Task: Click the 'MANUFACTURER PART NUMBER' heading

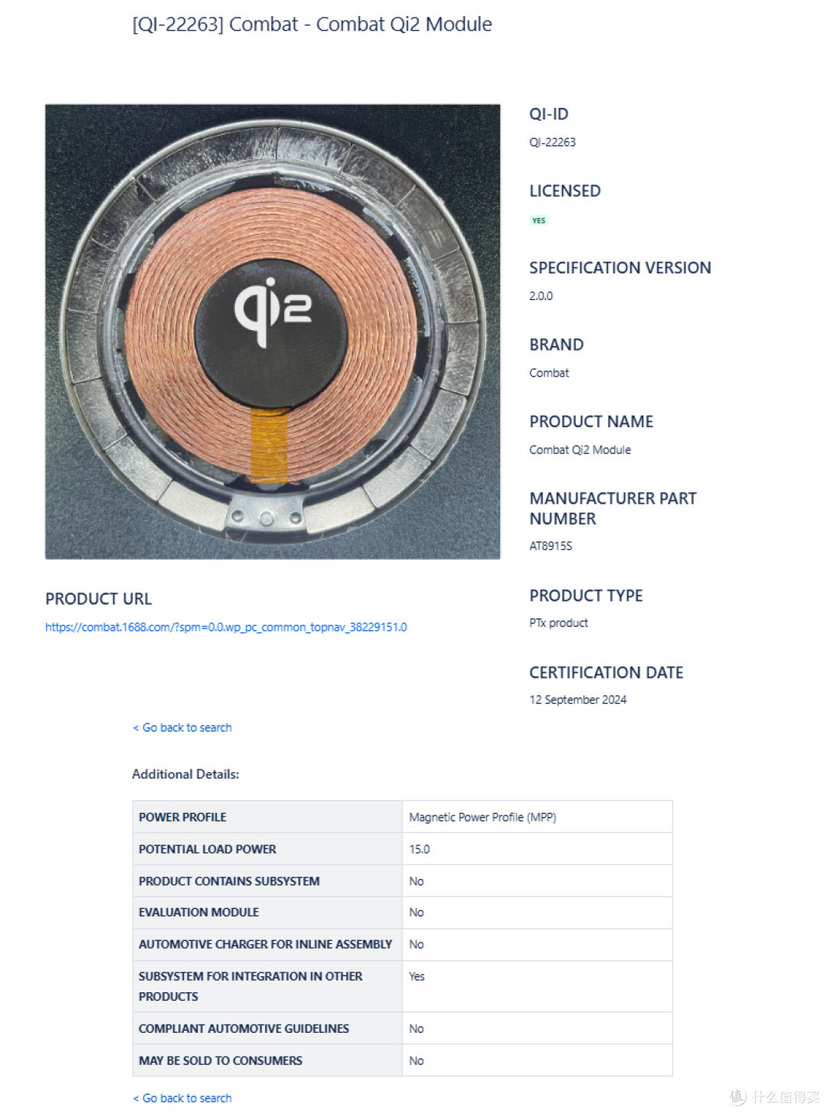Action: coord(613,508)
